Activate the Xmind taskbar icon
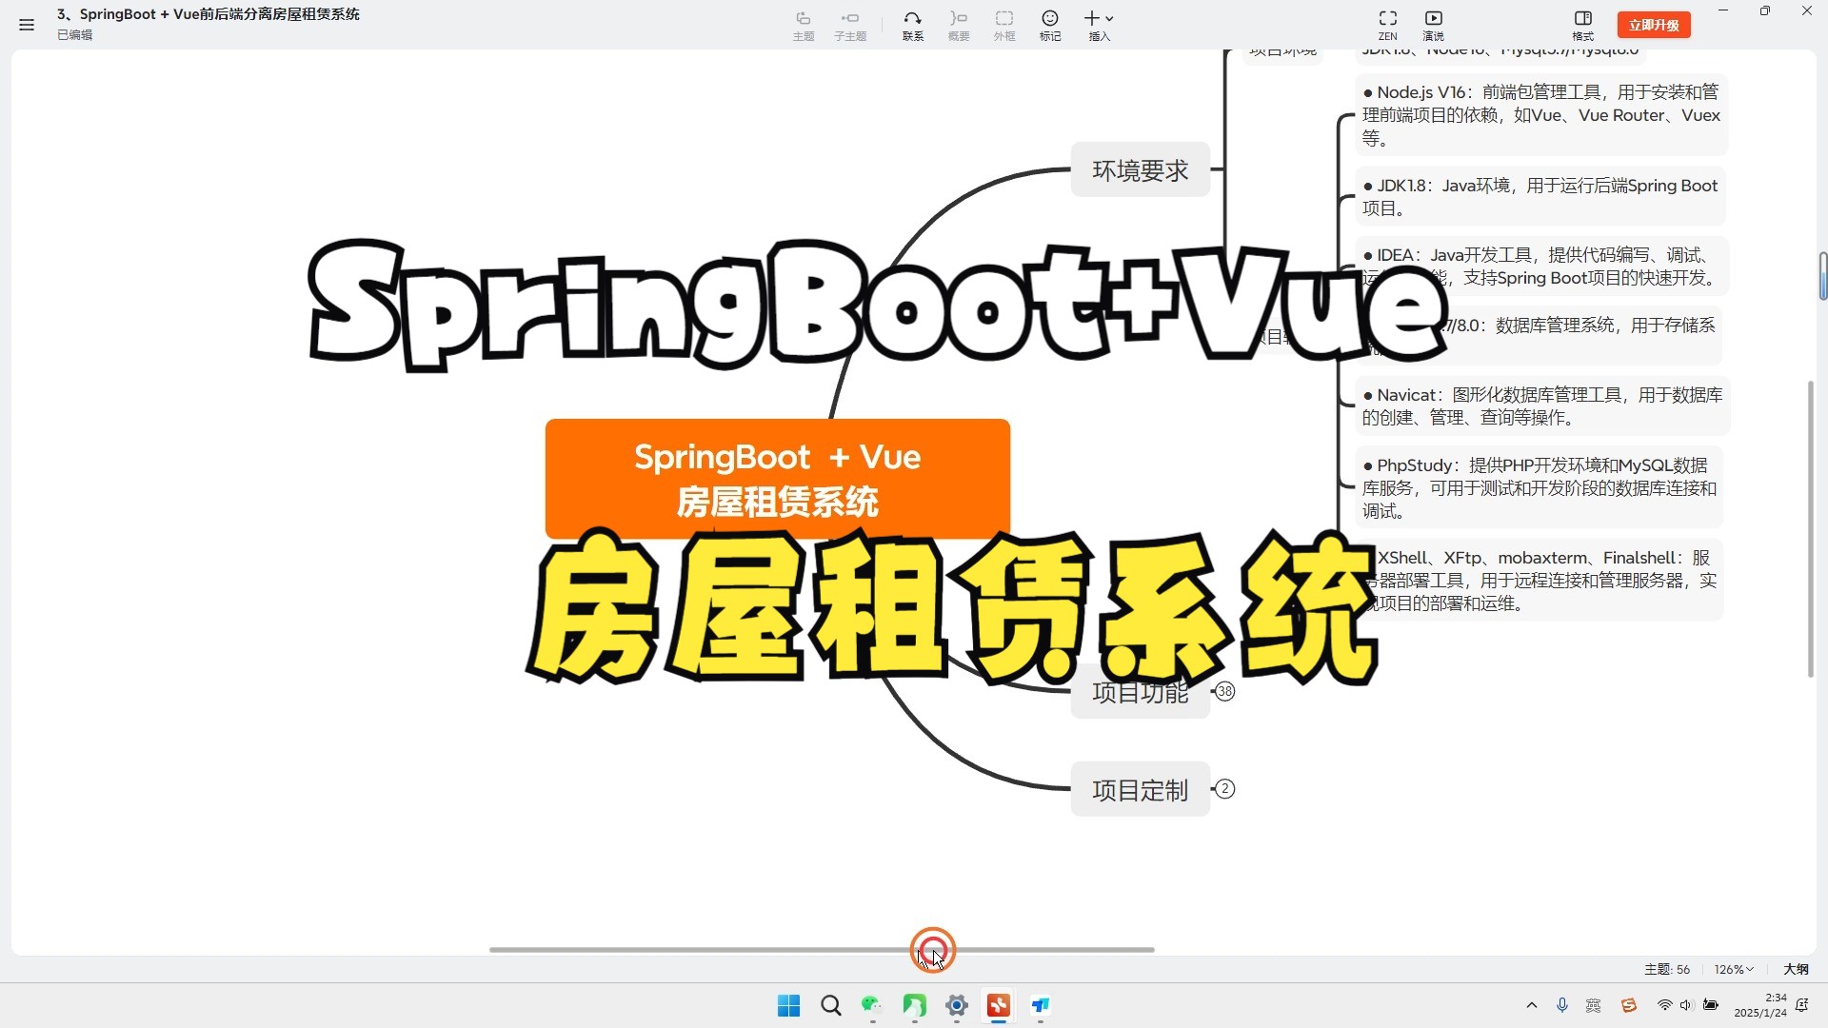This screenshot has width=1828, height=1028. click(x=999, y=1006)
